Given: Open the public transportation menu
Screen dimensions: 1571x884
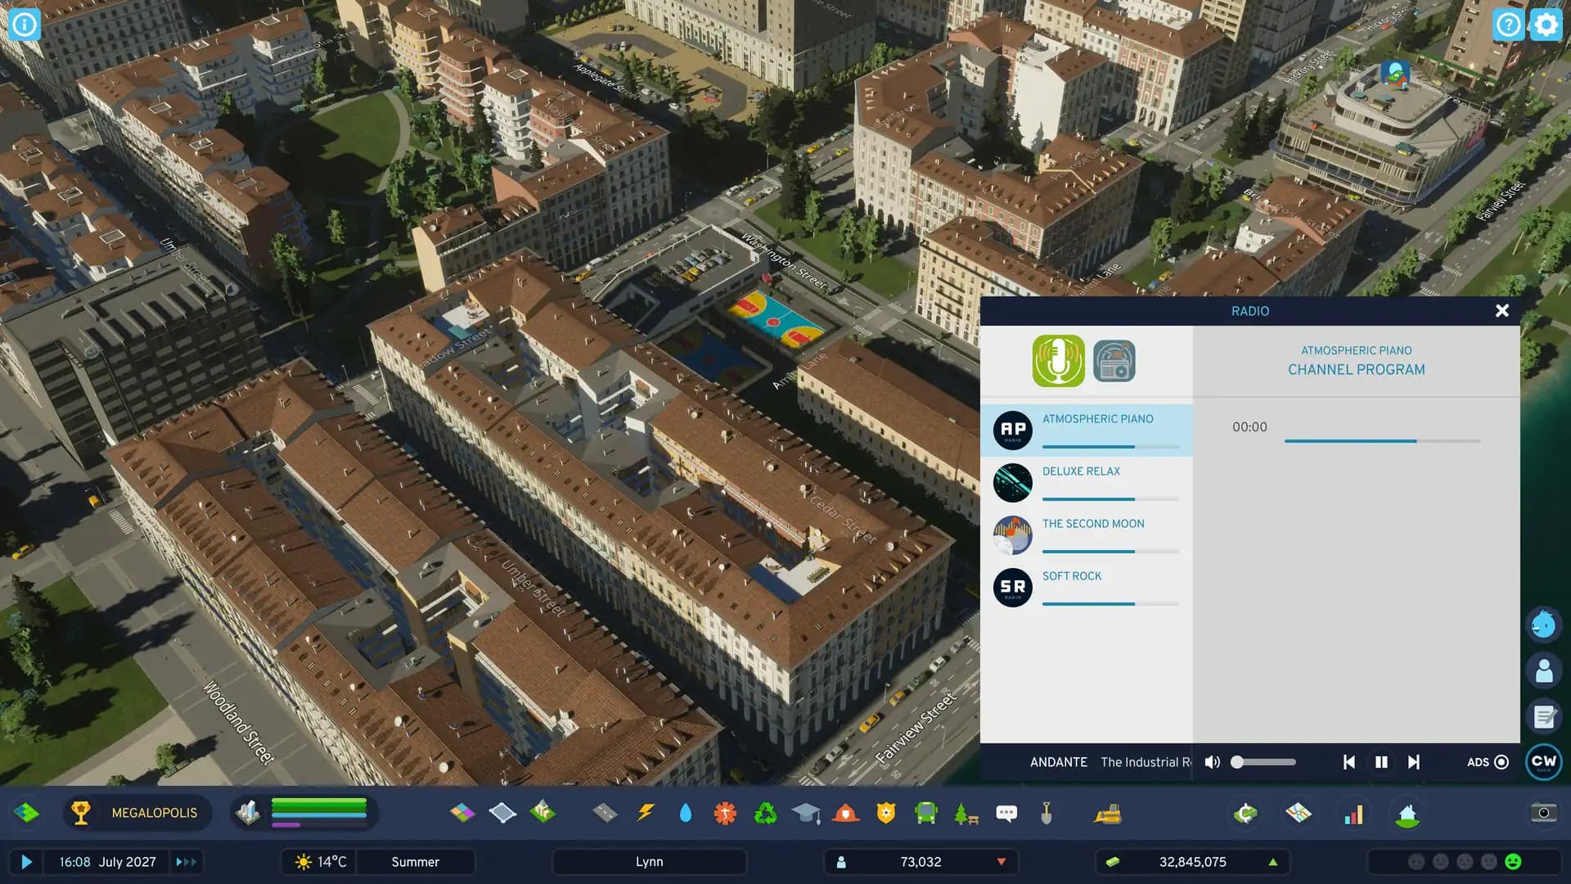Looking at the screenshot, I should pyautogui.click(x=924, y=813).
